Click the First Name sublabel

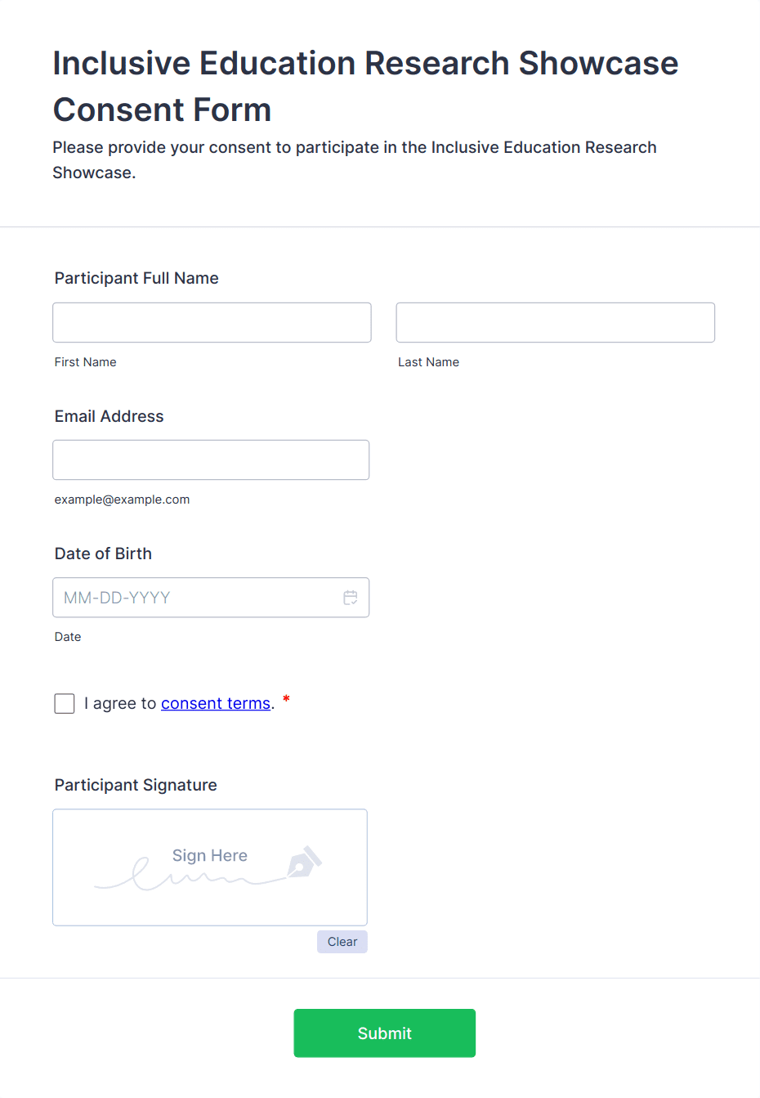coord(86,362)
